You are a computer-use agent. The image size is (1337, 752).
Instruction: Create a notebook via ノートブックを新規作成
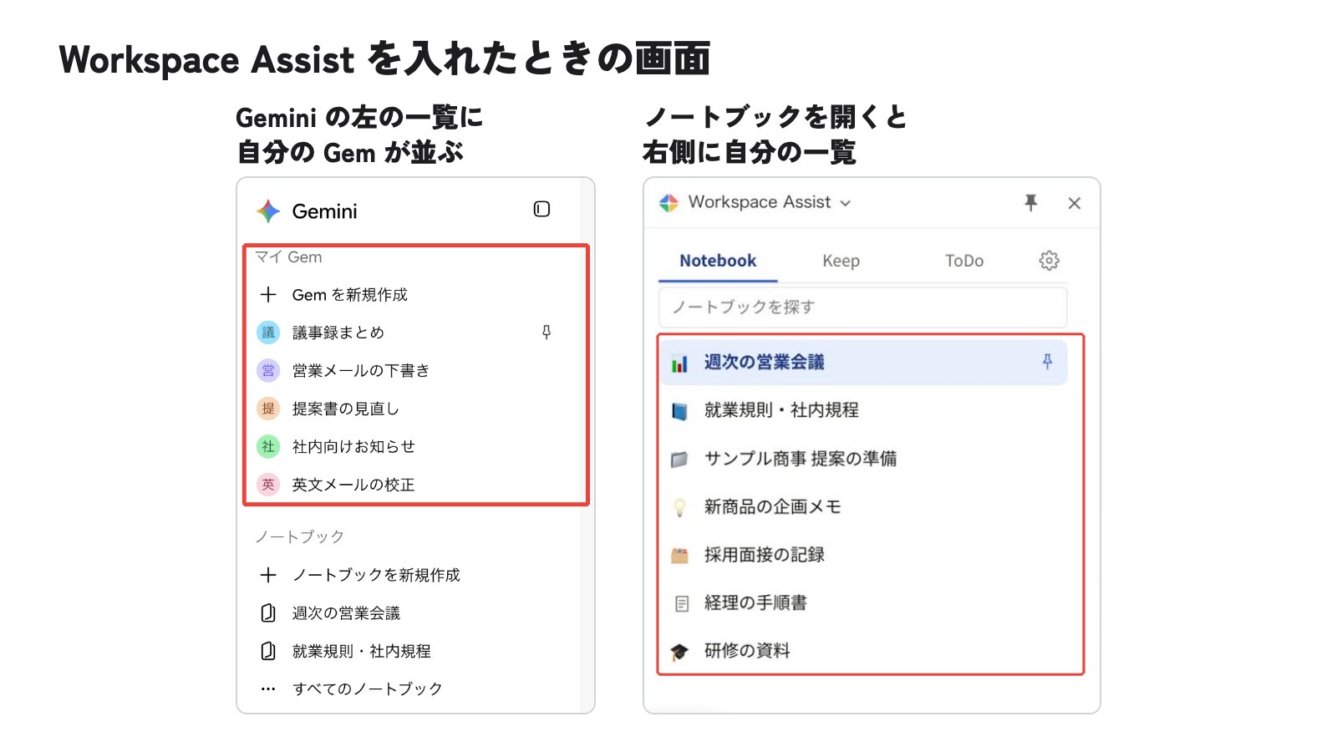(x=376, y=575)
